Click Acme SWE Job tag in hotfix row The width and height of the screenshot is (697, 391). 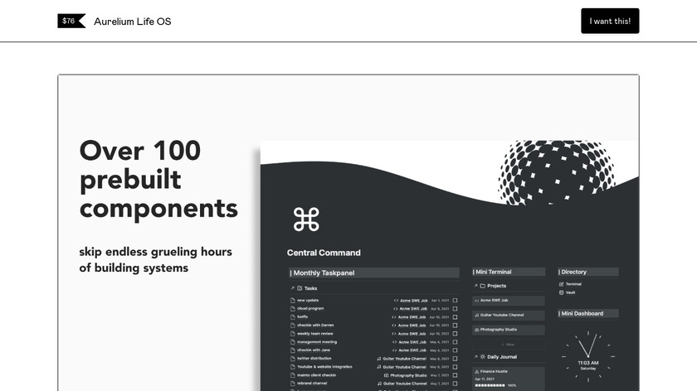point(409,317)
